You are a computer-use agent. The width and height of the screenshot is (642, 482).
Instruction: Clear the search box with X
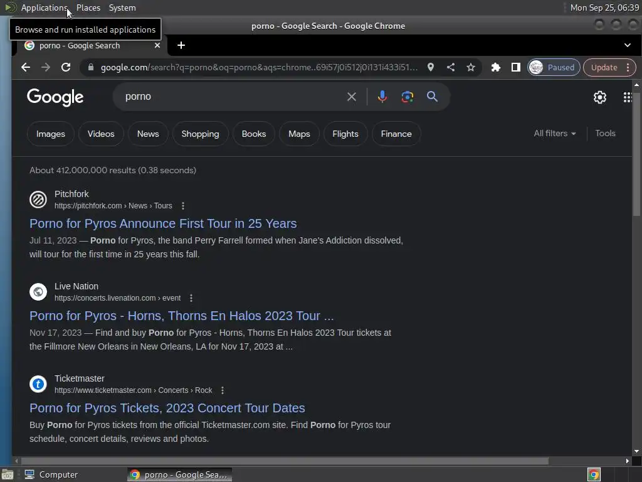point(351,97)
